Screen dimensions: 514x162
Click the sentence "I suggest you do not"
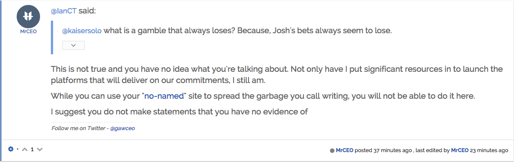(x=179, y=112)
